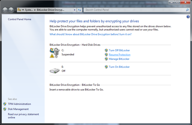Image resolution: width=192 pixels, height=125 pixels.
Task: Click the 'E:' drive label
Action: click(x=63, y=67)
